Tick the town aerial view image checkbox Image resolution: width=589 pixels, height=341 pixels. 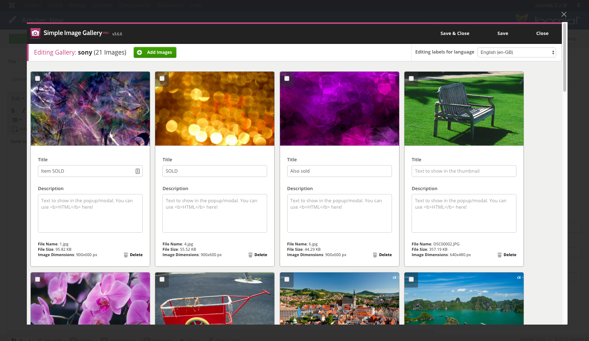pos(287,279)
